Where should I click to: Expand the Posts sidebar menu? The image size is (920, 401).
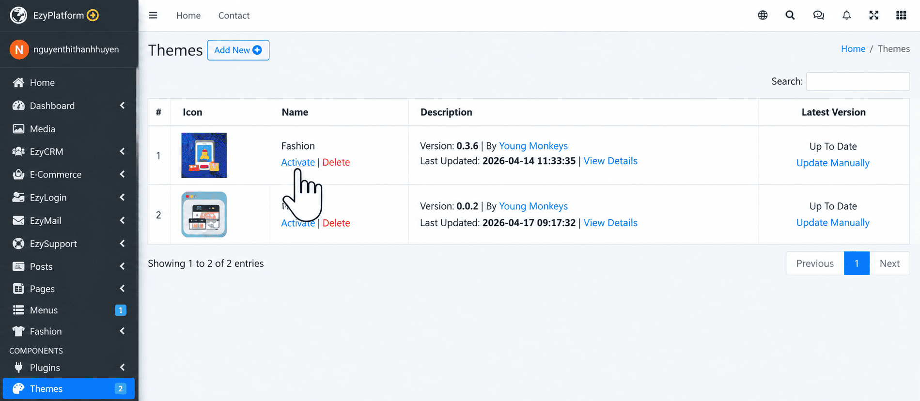pyautogui.click(x=69, y=266)
